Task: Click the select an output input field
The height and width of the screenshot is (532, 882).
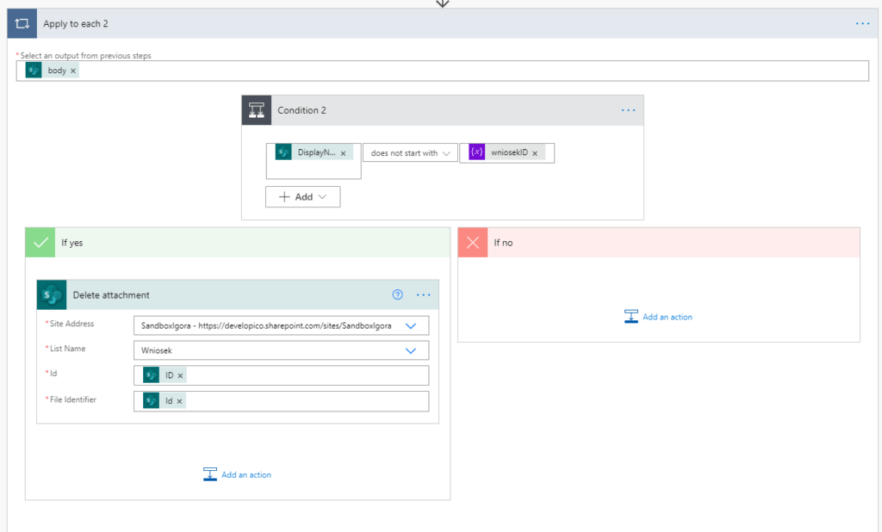Action: 431,70
